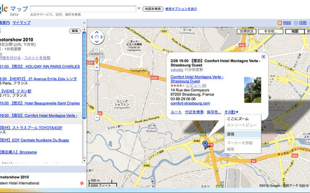Click the zoom slider handle

97,83
